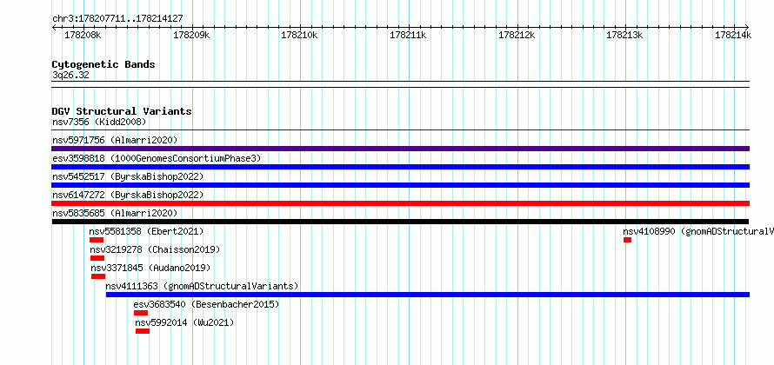
Task: Open nsv4108990 gnomAD variant label
Action: coord(698,231)
